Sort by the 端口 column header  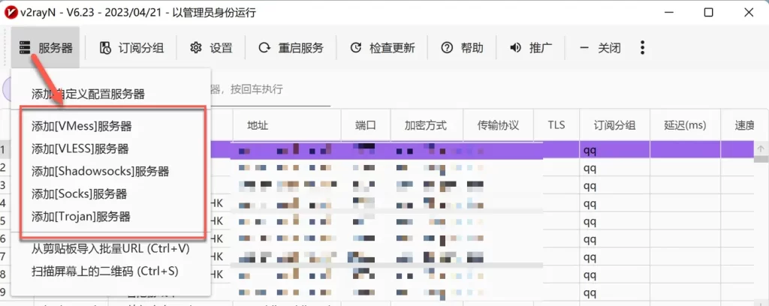pos(366,125)
